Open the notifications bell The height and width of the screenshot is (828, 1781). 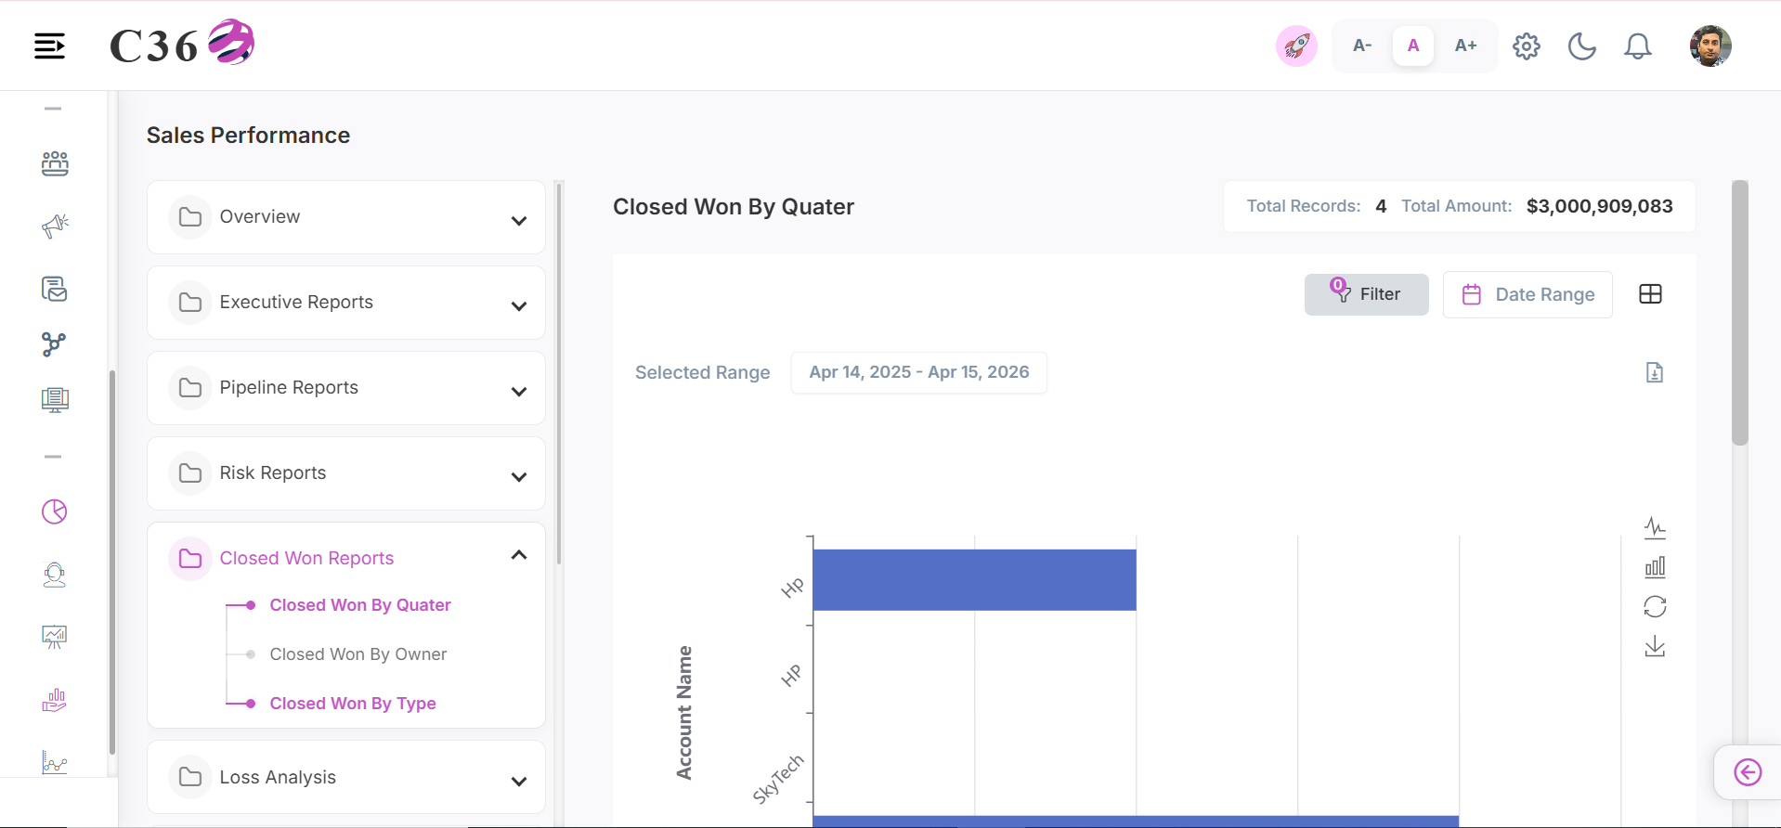coord(1637,45)
